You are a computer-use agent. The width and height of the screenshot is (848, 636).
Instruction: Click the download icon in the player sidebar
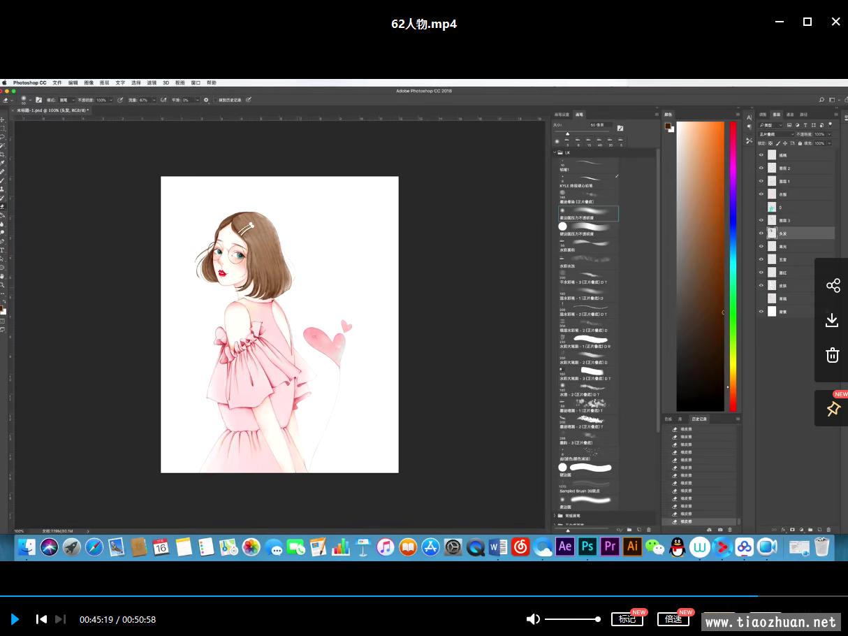[x=832, y=320]
